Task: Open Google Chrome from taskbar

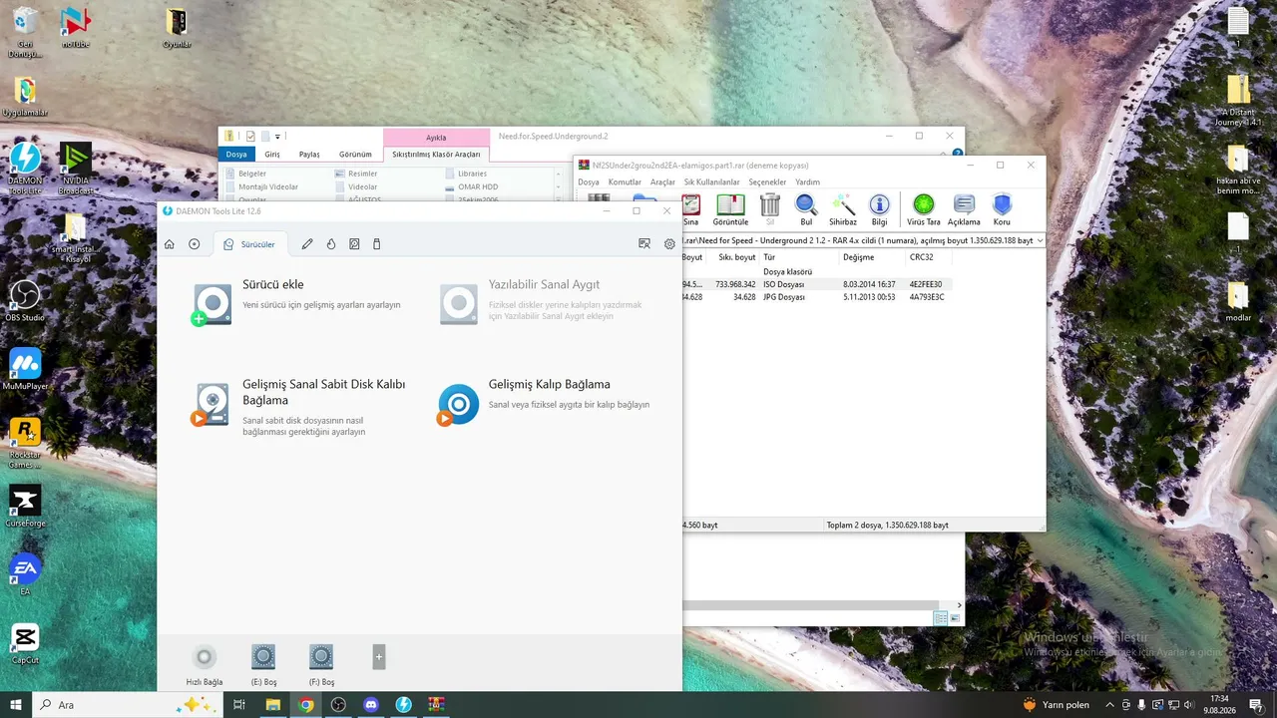Action: click(x=306, y=705)
